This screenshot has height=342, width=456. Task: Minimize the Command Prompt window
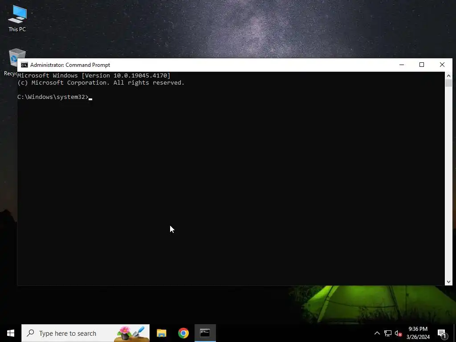(x=402, y=65)
